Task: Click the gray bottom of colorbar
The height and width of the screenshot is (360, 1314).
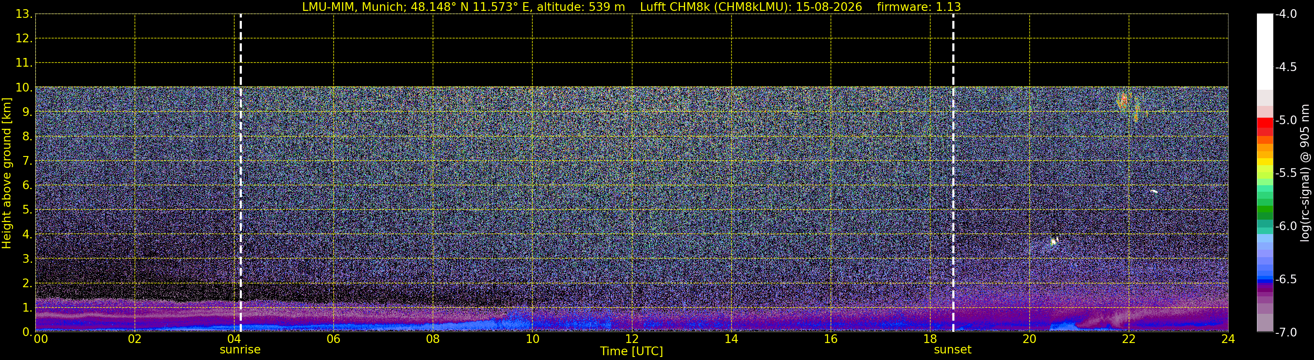Action: (x=1264, y=323)
